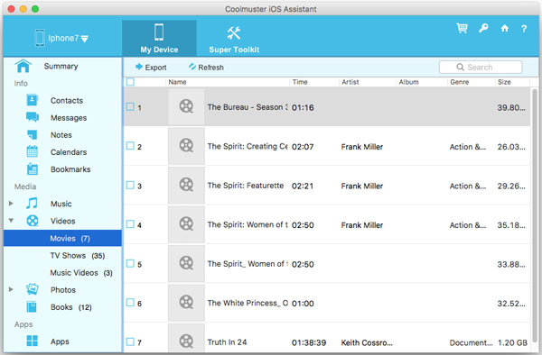542x355 pixels.
Task: Click the Messages speech bubble icon
Action: coord(33,117)
